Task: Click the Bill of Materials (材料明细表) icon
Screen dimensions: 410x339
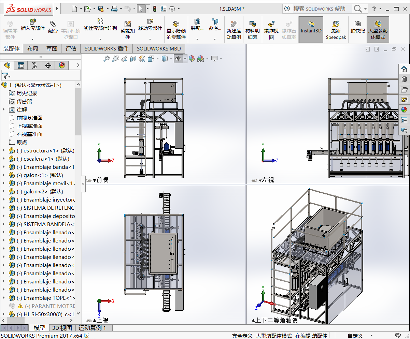Action: [253, 24]
